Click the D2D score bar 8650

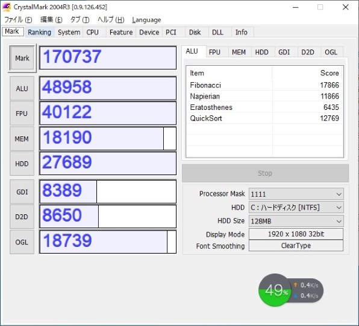click(108, 217)
